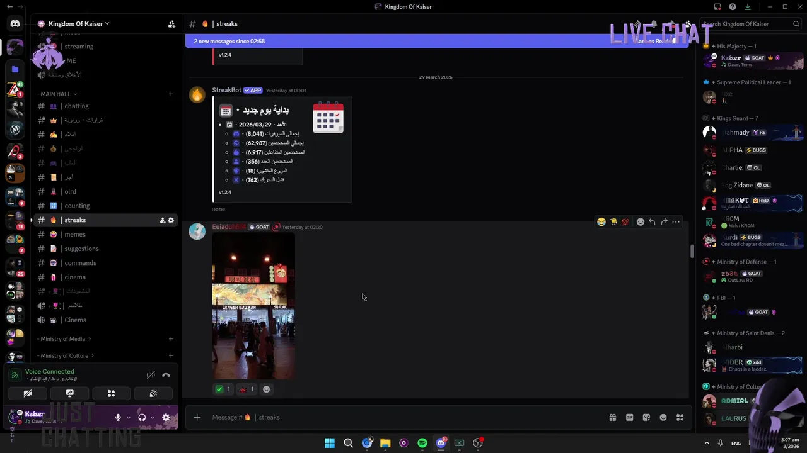Jump via new messages since 02:58 bar
Screen dimensions: 807x453
coord(437,41)
